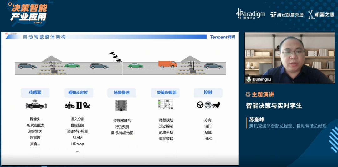Click the route map icon under 决策&规划
The image size is (338, 167).
coord(166,104)
